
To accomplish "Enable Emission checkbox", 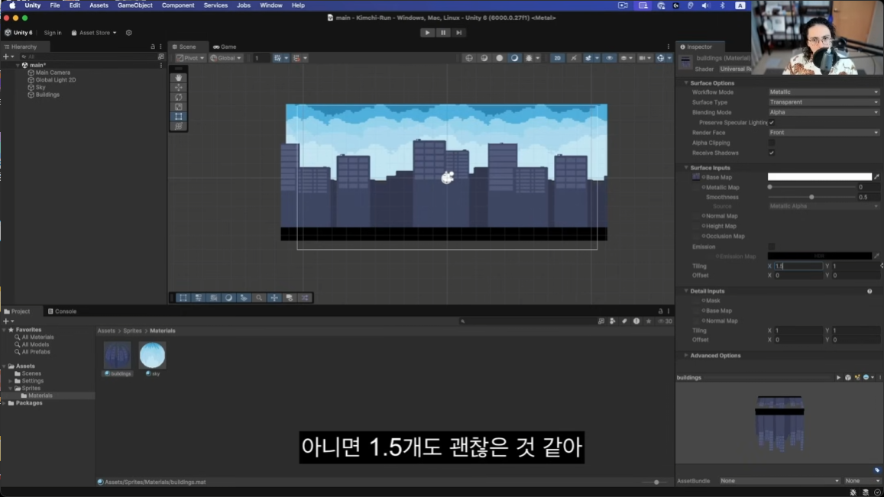I will tap(772, 247).
